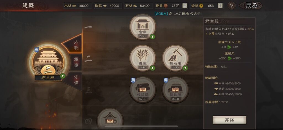Tap green upgrade arrow on 採石場
The height and width of the screenshot is (130, 283).
(185, 68)
